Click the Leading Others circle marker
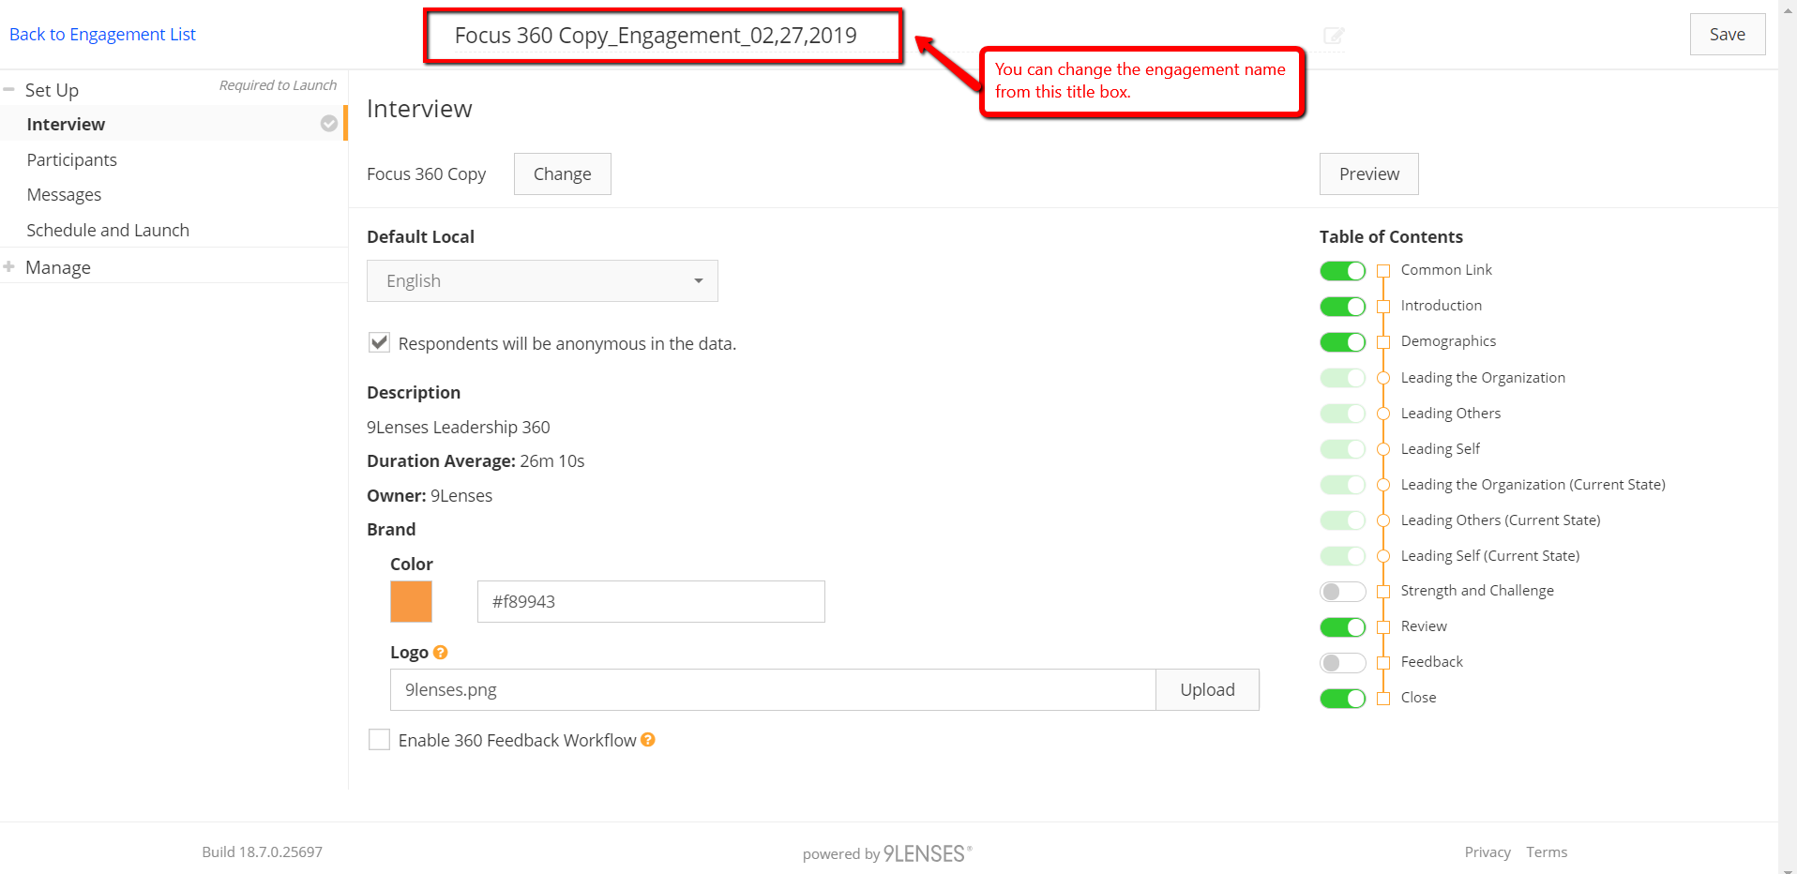Screen dimensions: 1797x874 [x=1383, y=414]
